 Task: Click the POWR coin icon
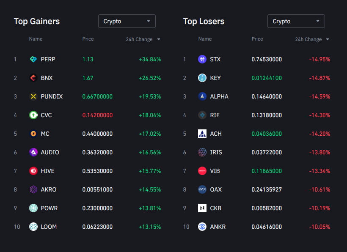click(x=33, y=208)
